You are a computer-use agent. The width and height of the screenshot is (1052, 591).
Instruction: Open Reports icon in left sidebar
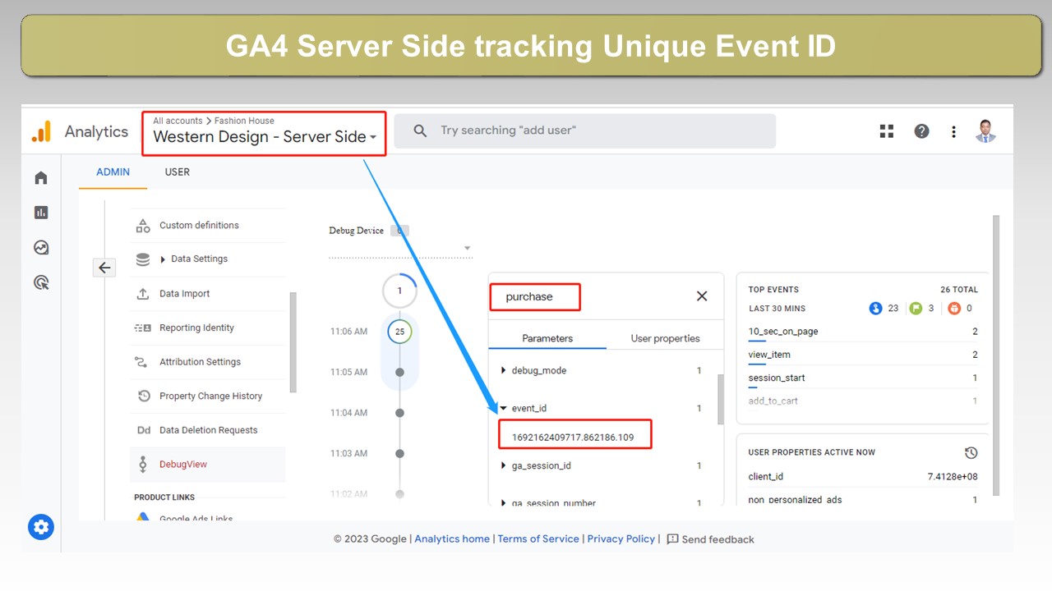tap(41, 213)
